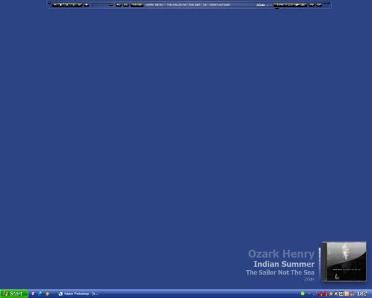Click the orange lightning quick launch icon
The width and height of the screenshot is (372, 298).
tap(47, 294)
